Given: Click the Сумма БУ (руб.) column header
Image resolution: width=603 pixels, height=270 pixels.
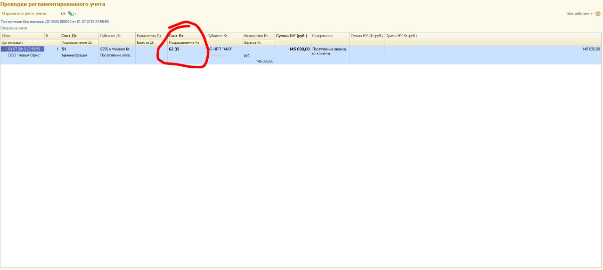Looking at the screenshot, I should click(292, 36).
